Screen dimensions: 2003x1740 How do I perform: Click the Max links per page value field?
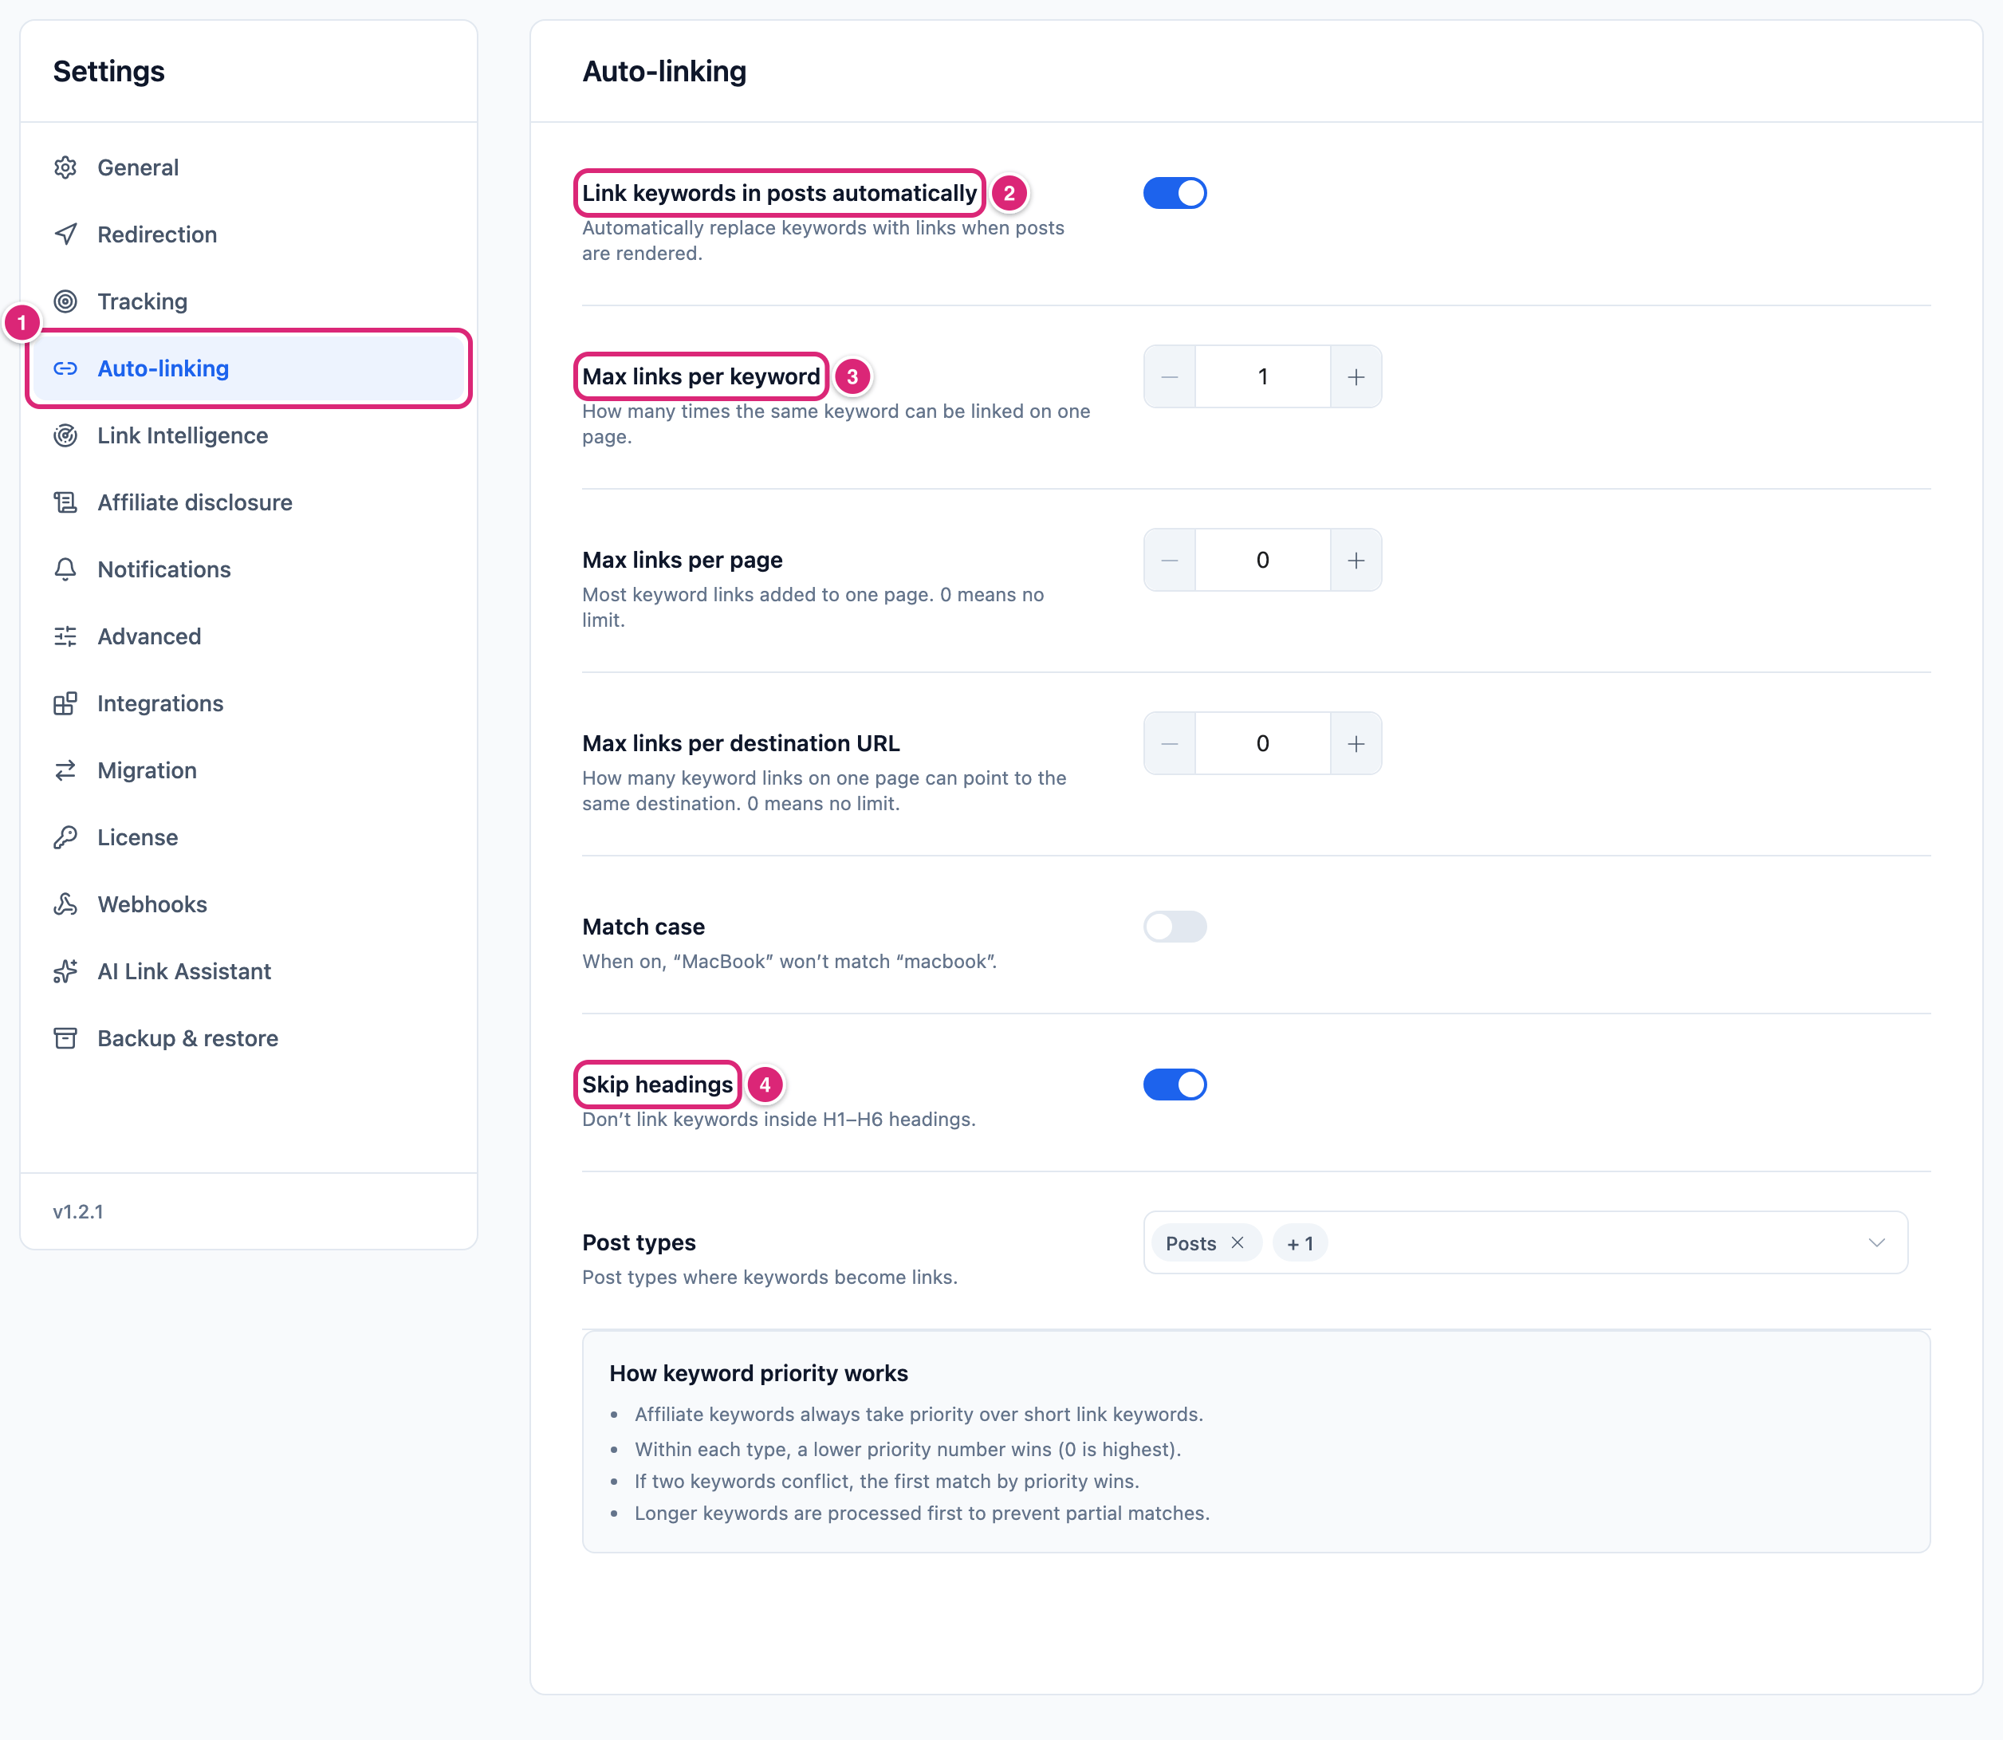click(x=1263, y=561)
